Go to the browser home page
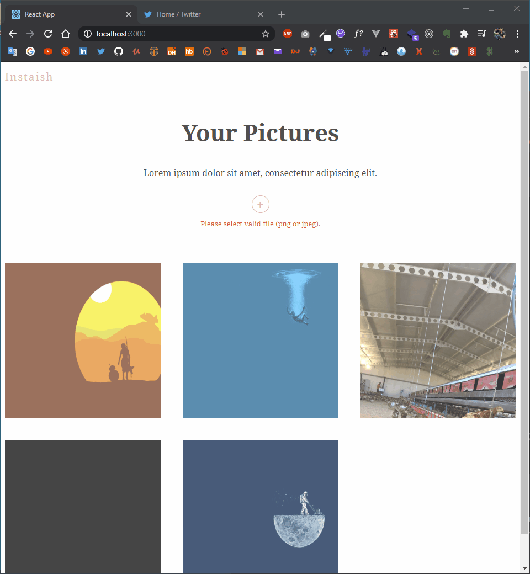The height and width of the screenshot is (574, 530). click(66, 34)
